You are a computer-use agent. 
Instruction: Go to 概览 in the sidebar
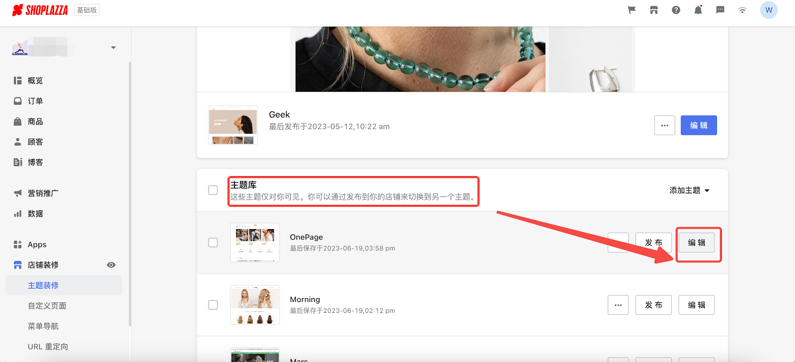coord(35,80)
